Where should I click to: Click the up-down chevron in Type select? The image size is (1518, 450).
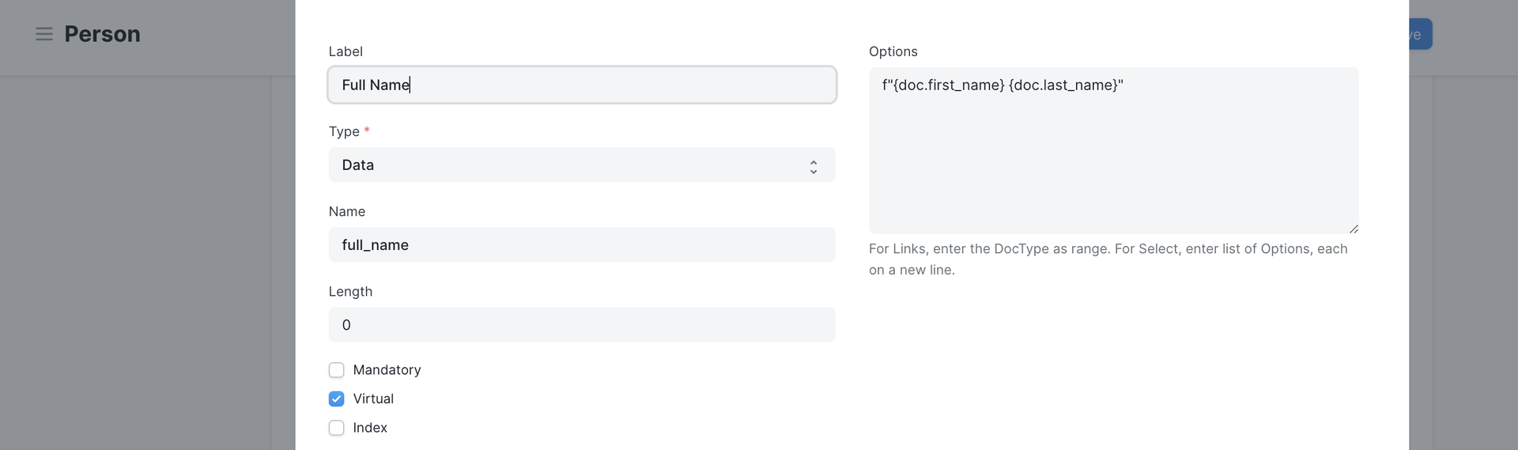[x=813, y=166]
